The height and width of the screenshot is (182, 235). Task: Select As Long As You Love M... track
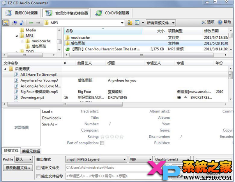[x=41, y=86]
